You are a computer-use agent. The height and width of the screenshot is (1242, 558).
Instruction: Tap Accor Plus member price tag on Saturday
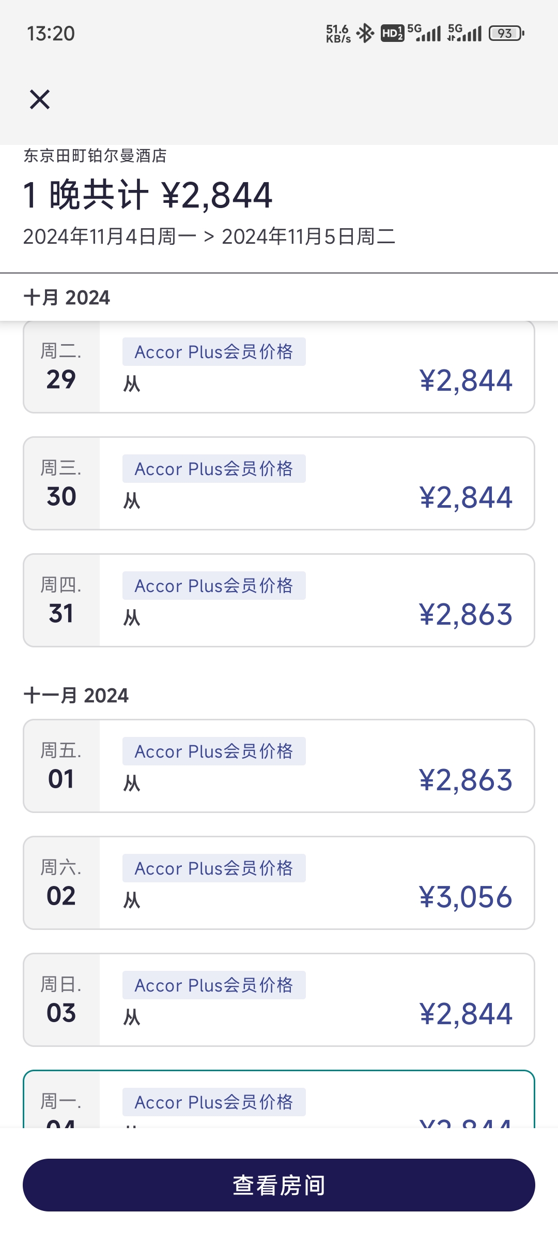tap(214, 868)
